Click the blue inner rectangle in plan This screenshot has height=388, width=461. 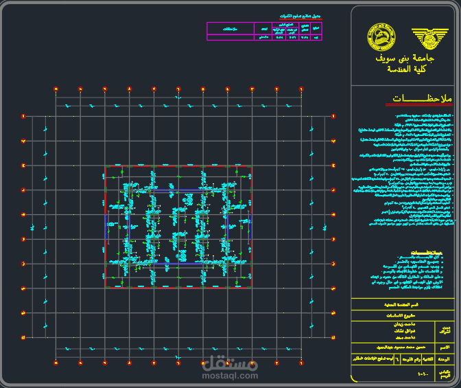coord(178,227)
